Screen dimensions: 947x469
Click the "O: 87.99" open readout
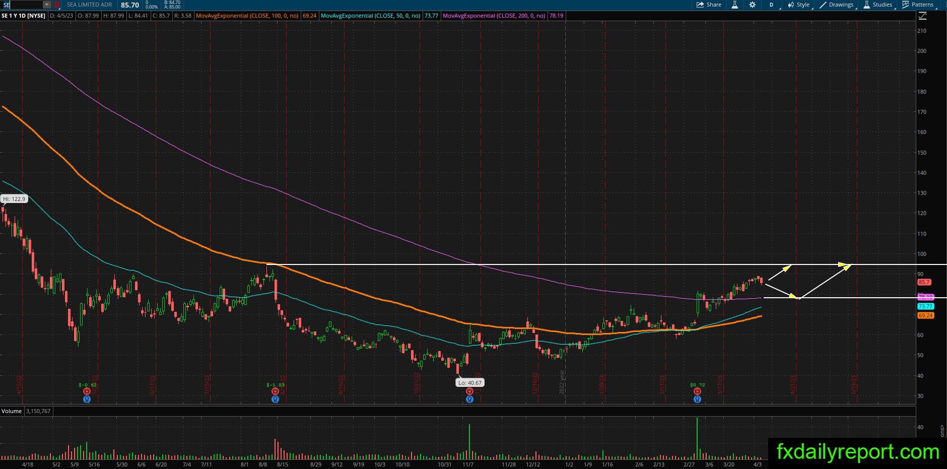[89, 16]
